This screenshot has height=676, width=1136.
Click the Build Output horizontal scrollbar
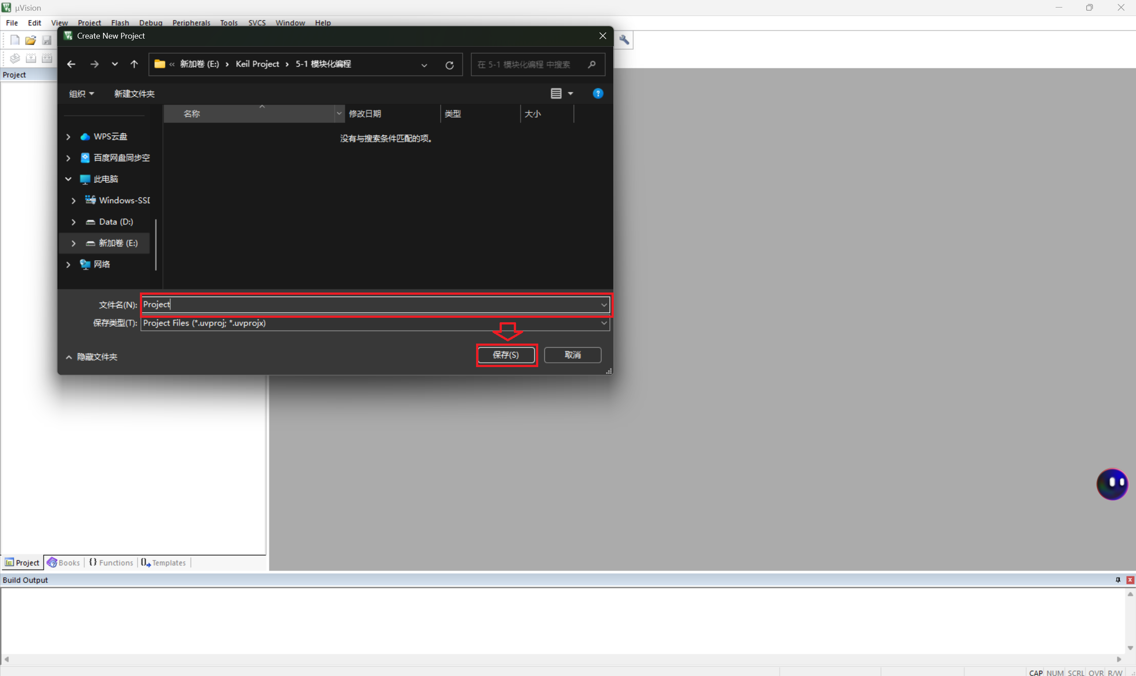[x=562, y=659]
